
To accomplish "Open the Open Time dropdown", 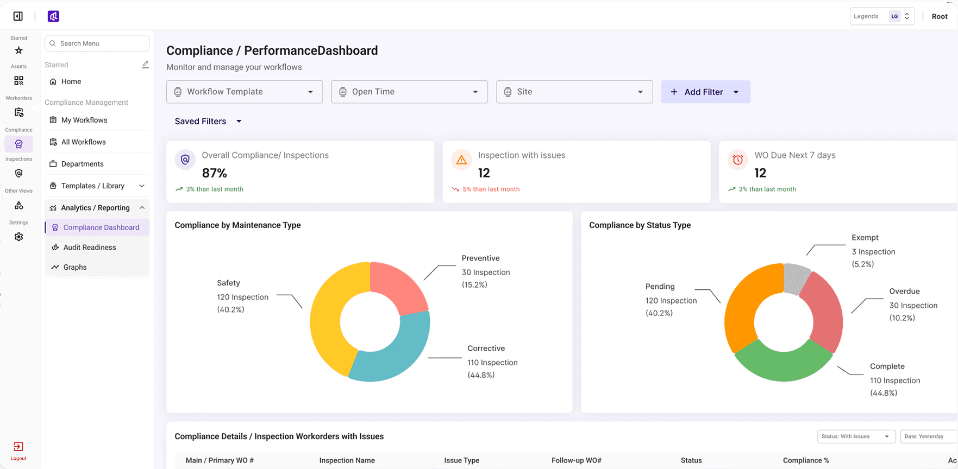I will [410, 92].
